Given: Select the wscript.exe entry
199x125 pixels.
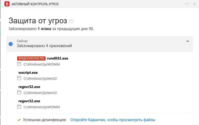Looking at the screenshot, I should point(28,73).
